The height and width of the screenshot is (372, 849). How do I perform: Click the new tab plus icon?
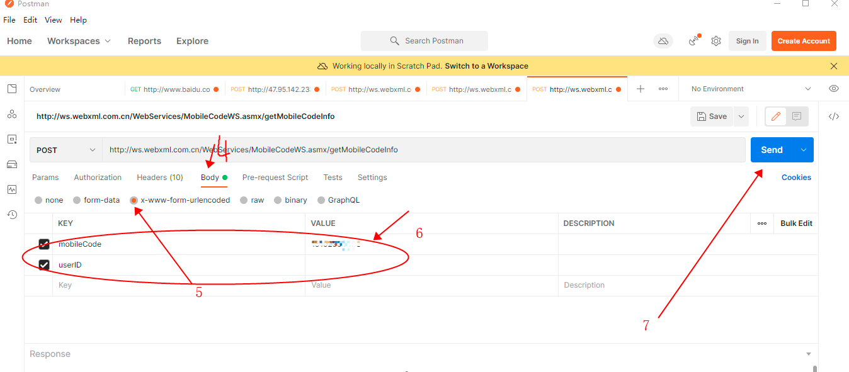641,89
